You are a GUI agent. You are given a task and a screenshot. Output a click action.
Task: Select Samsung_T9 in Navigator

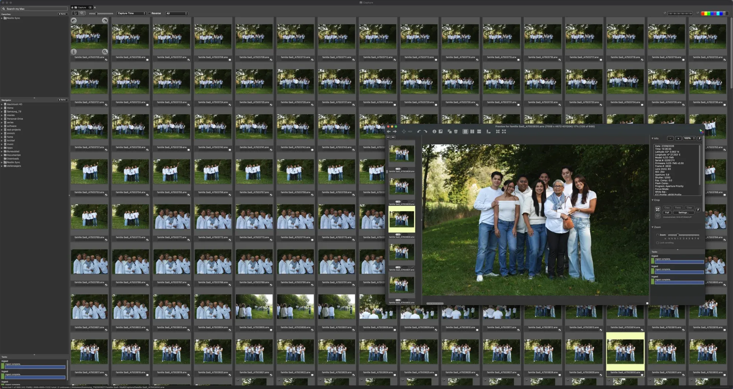tap(14, 111)
